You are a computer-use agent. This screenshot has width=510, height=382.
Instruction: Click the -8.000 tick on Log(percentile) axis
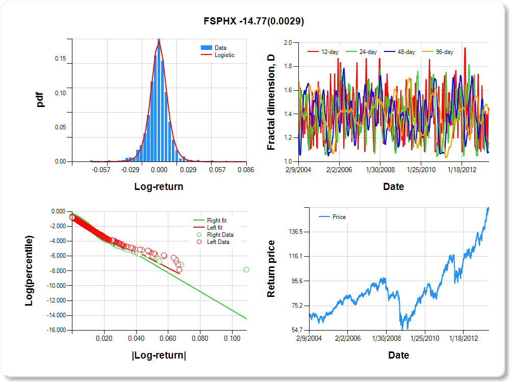point(58,270)
